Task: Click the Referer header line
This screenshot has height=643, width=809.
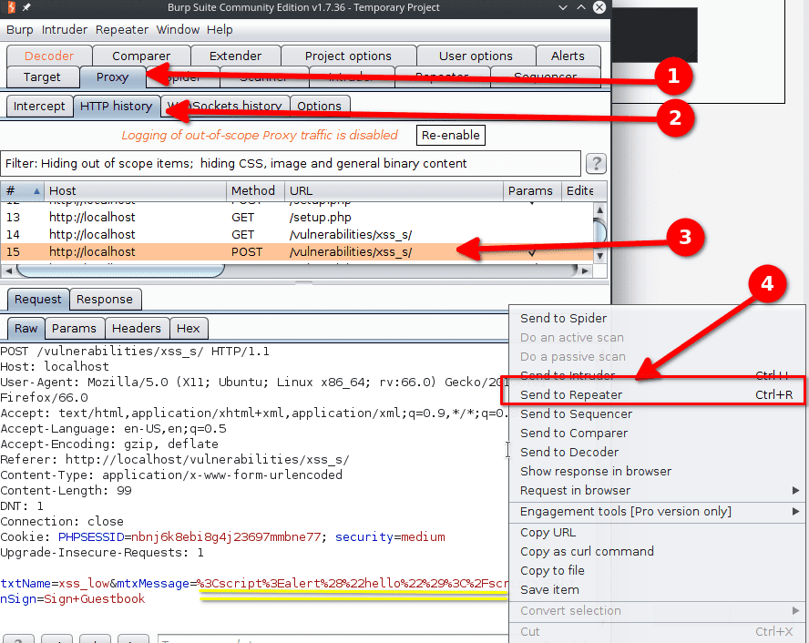Action: tap(175, 460)
